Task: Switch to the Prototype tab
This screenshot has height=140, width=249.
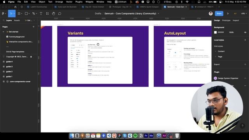Action: (x=226, y=21)
